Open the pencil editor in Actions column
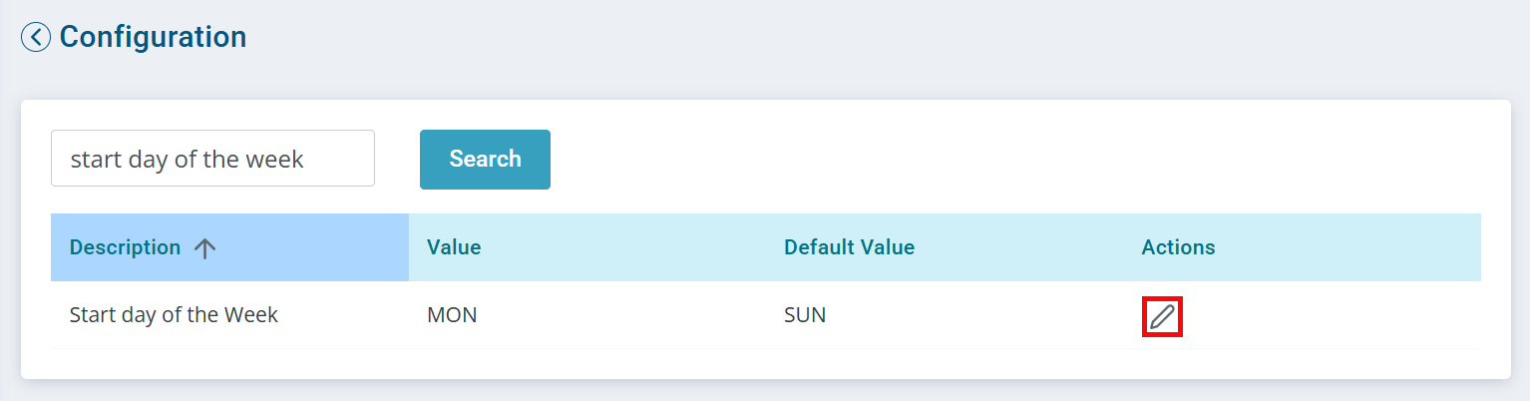The height and width of the screenshot is (401, 1530). pos(1162,317)
